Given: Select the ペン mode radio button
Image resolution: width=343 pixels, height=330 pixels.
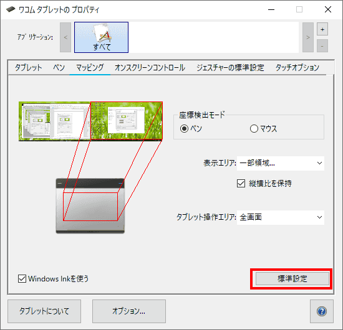Looking at the screenshot, I should click(184, 129).
